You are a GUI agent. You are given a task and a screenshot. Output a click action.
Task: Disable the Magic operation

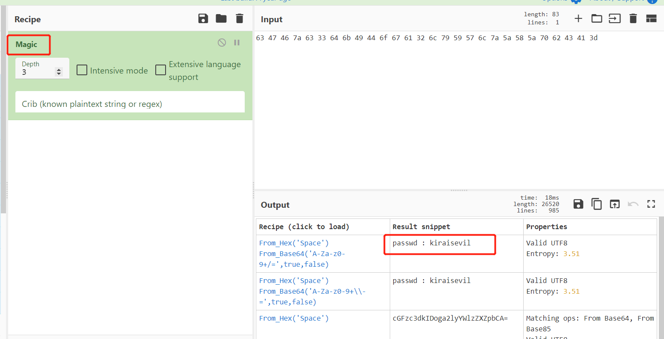click(x=222, y=42)
